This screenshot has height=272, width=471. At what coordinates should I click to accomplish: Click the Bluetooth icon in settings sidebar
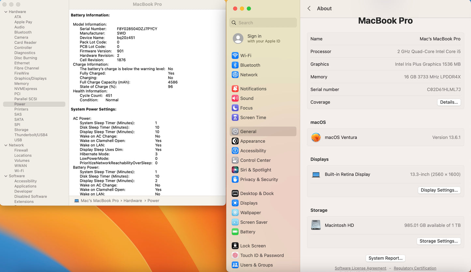(235, 65)
